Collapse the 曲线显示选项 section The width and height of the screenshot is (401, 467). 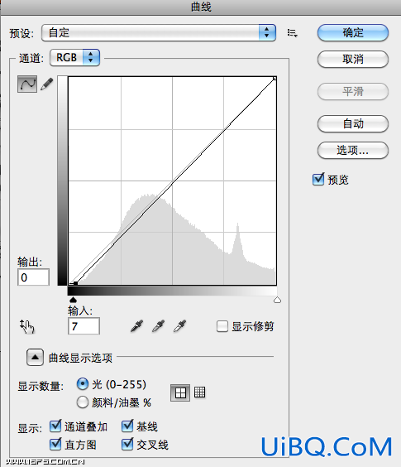tap(35, 357)
